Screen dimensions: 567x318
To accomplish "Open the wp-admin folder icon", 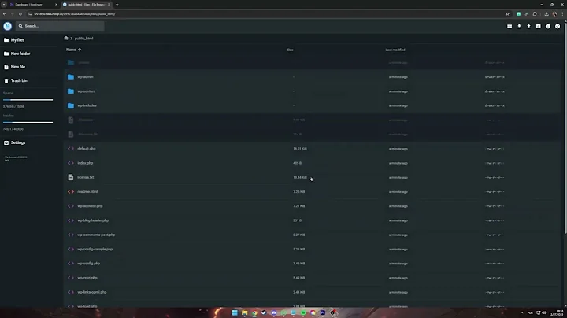I will [71, 77].
